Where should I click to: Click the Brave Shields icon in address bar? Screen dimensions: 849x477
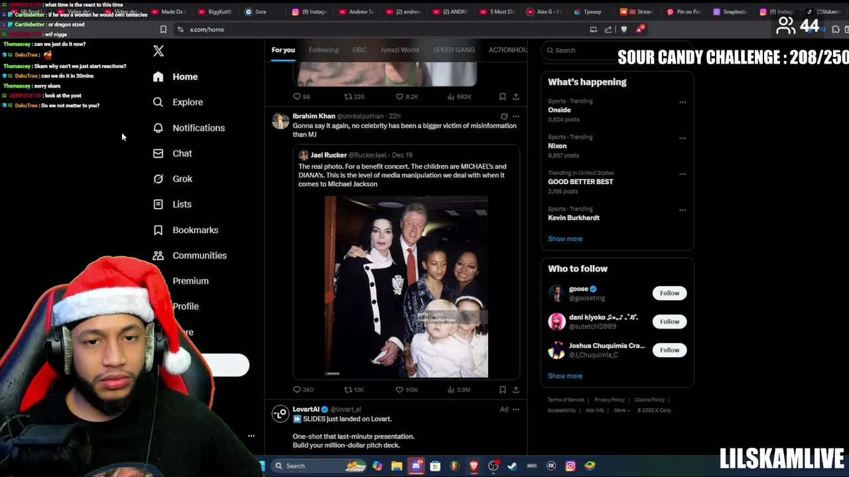pos(624,29)
